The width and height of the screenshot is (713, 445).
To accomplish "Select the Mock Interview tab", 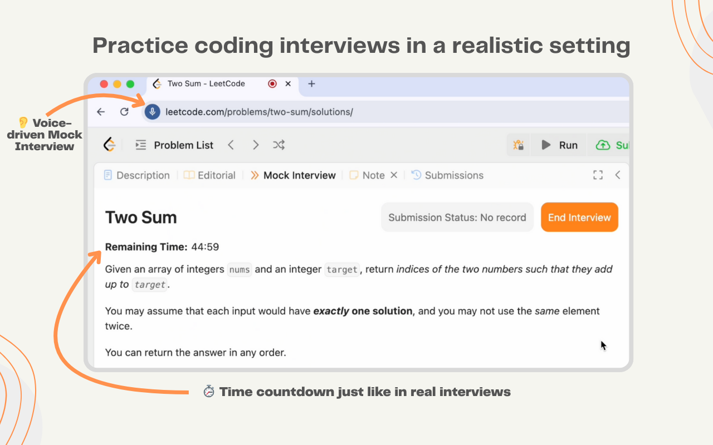I will [293, 175].
